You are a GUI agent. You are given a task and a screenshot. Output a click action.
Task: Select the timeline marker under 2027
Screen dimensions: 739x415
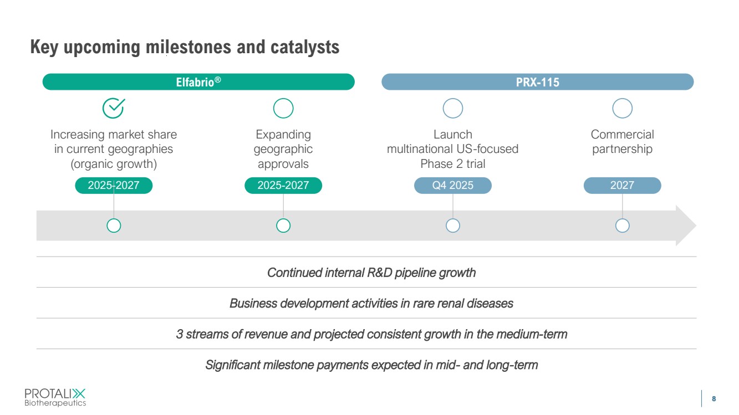(623, 226)
